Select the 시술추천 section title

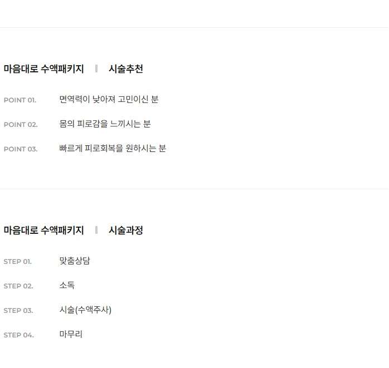pos(126,69)
